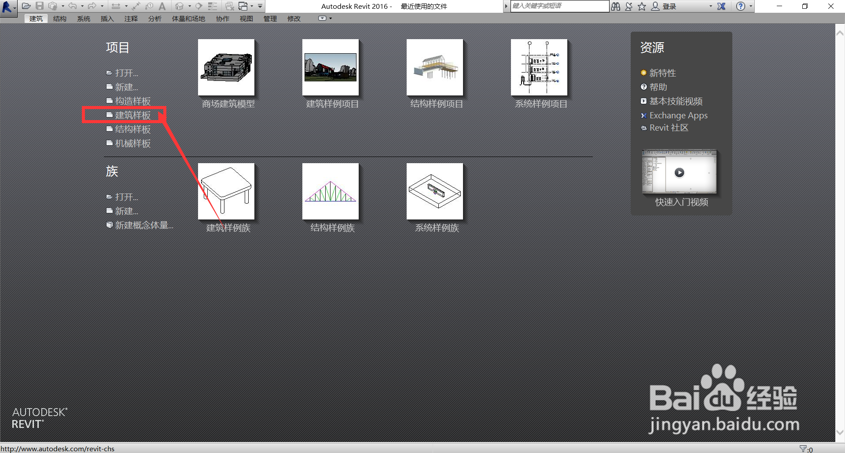Viewport: 845px width, 453px height.
Task: Choose the 结构样板 project template
Action: click(x=129, y=129)
